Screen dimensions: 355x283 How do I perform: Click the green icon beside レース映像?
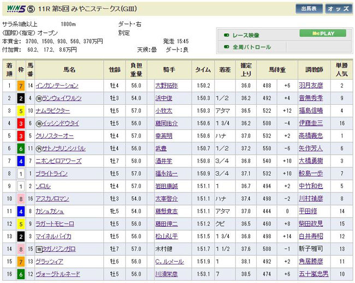(226, 34)
